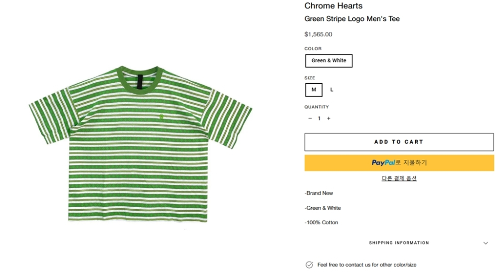Image resolution: width=496 pixels, height=275 pixels.
Task: Choose the Green & White color option
Action: pyautogui.click(x=329, y=61)
